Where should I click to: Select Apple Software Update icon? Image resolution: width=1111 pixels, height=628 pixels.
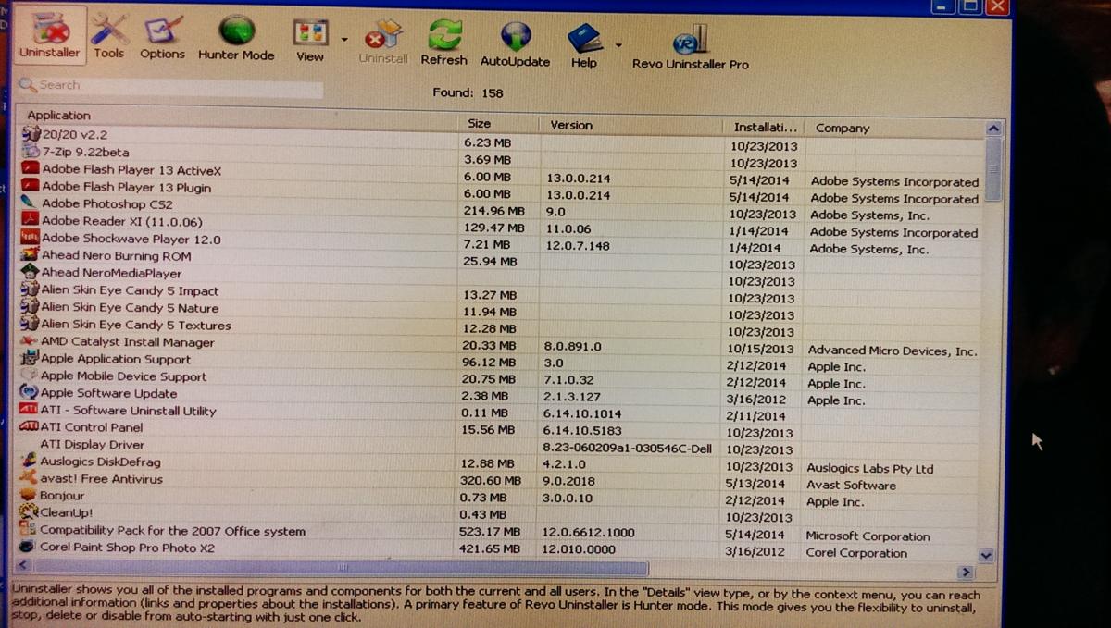[29, 393]
